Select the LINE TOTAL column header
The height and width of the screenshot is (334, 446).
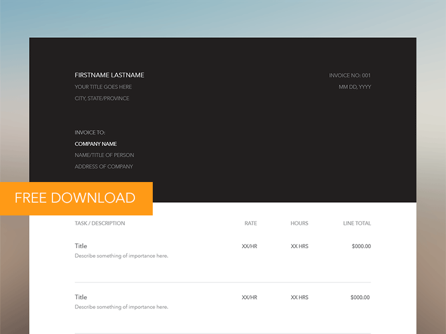point(356,223)
